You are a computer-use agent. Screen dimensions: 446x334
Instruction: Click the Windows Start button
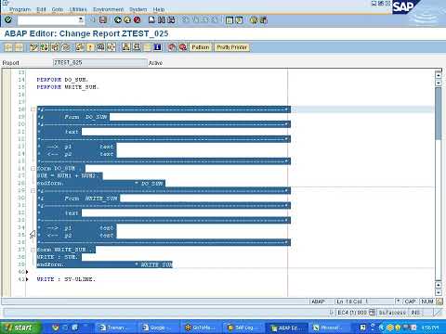[20, 328]
